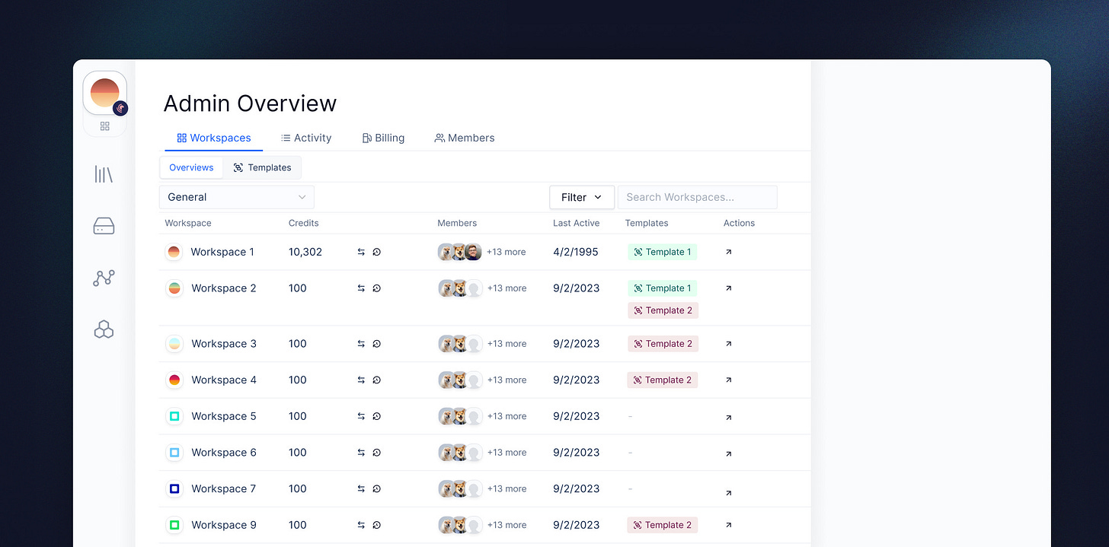Switch to the Billing tab
The image size is (1109, 547).
[383, 138]
